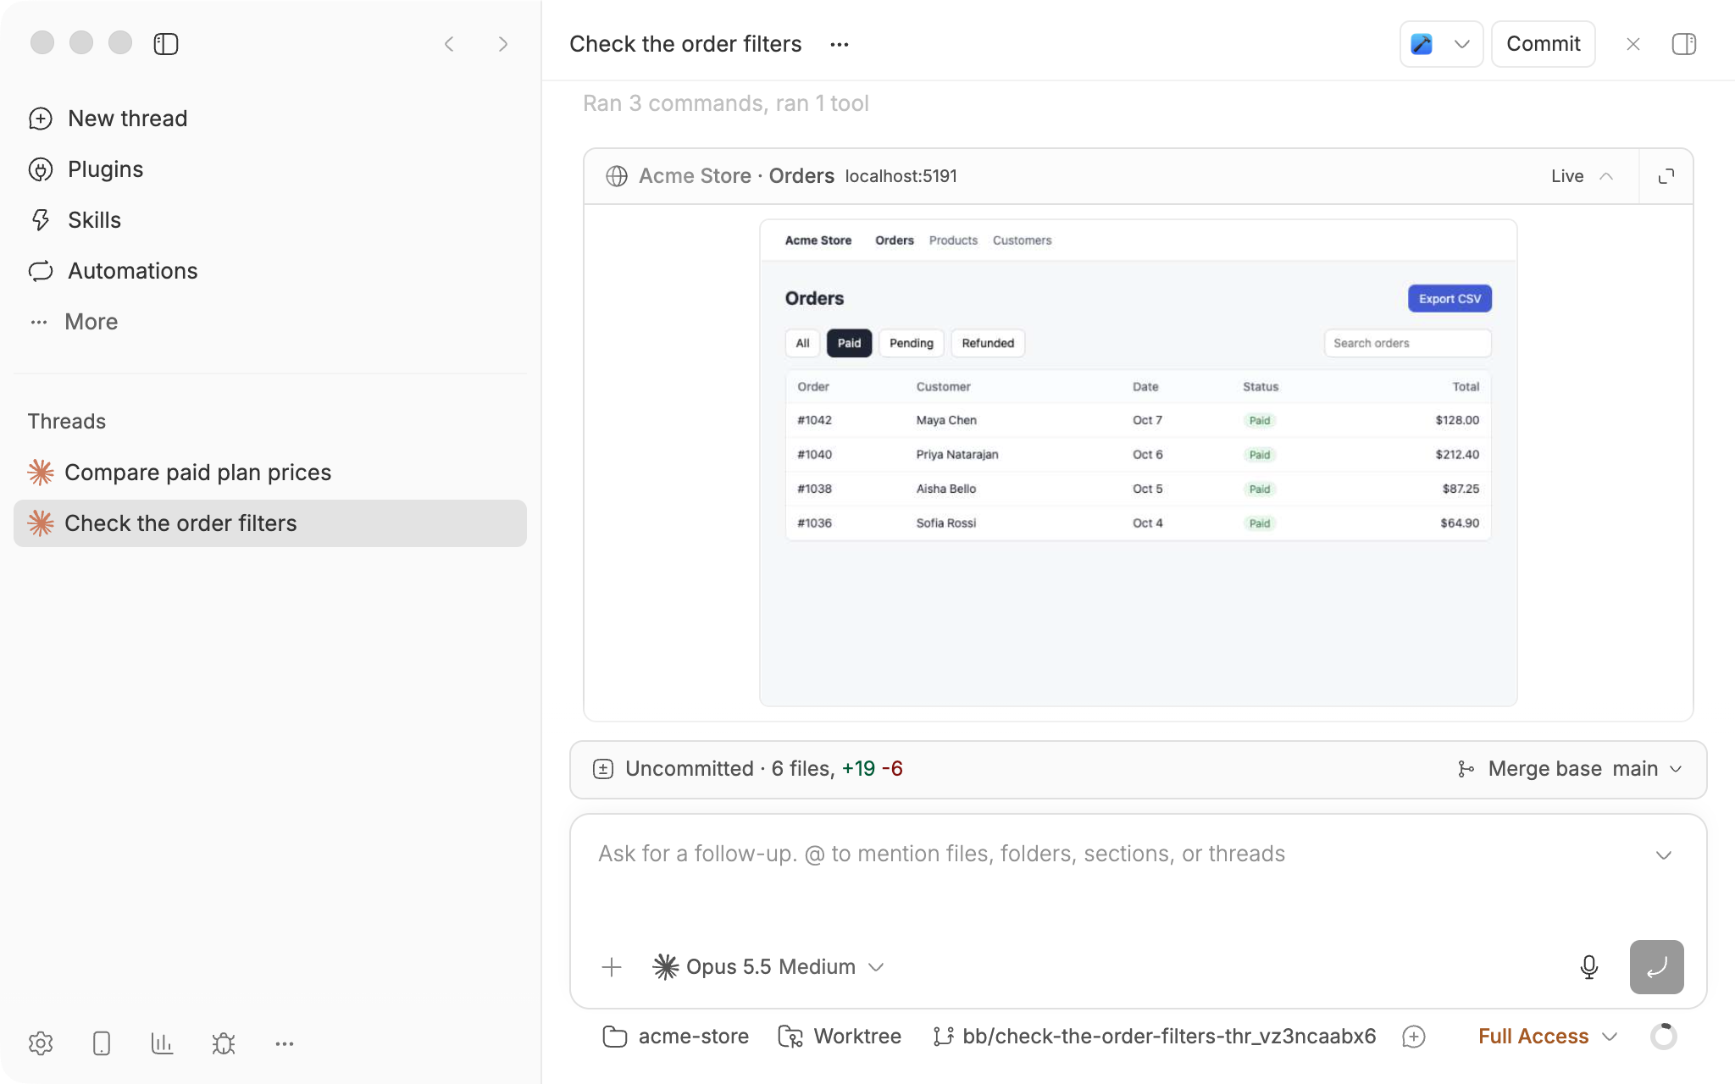
Task: Select the Refunded filter pill
Action: tap(988, 343)
